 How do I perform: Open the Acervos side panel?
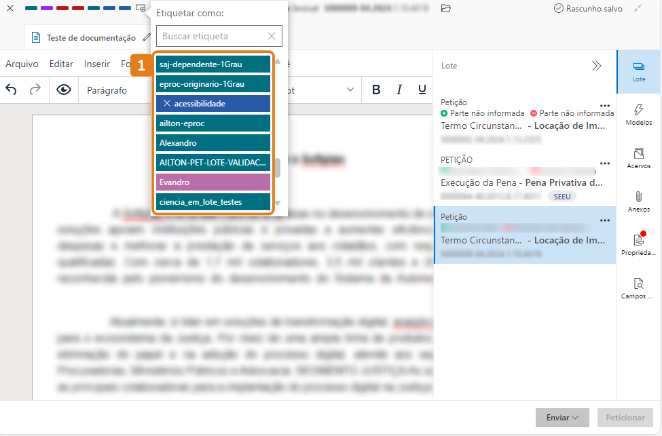click(638, 158)
